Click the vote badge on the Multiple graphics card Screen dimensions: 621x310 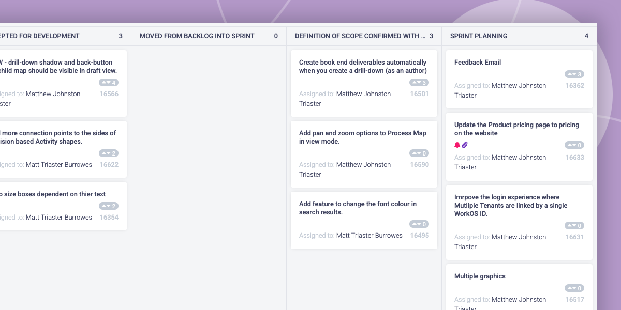[574, 288]
